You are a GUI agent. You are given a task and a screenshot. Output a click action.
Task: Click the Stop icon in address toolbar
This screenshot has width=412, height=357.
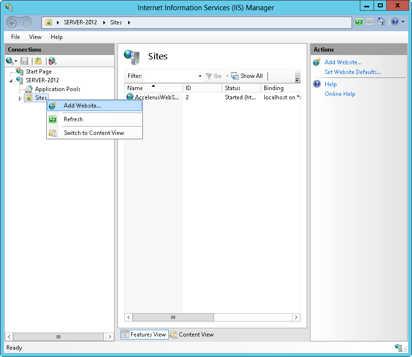coord(370,21)
